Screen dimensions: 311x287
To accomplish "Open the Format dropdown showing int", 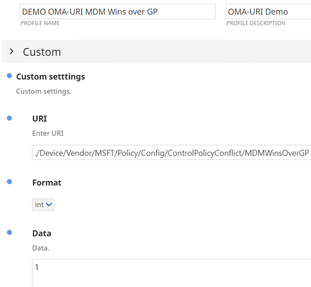I will [x=43, y=205].
